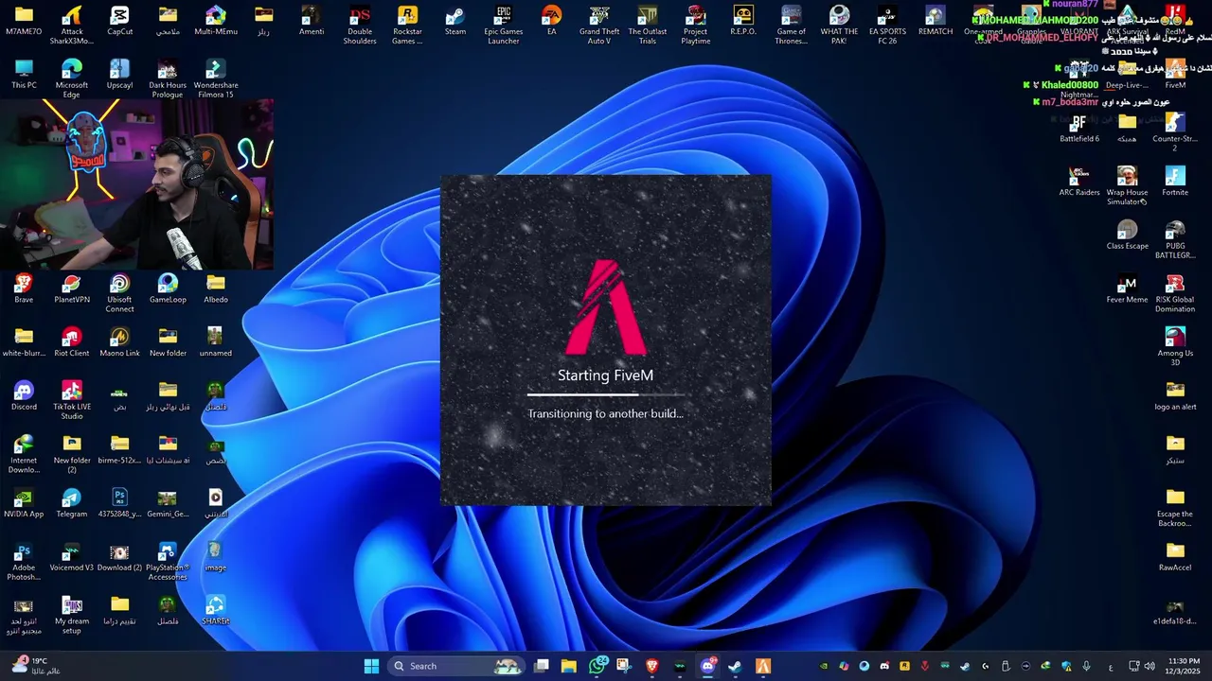
Task: Launch EA SPORTS FC 26 shortcut
Action: pyautogui.click(x=887, y=25)
